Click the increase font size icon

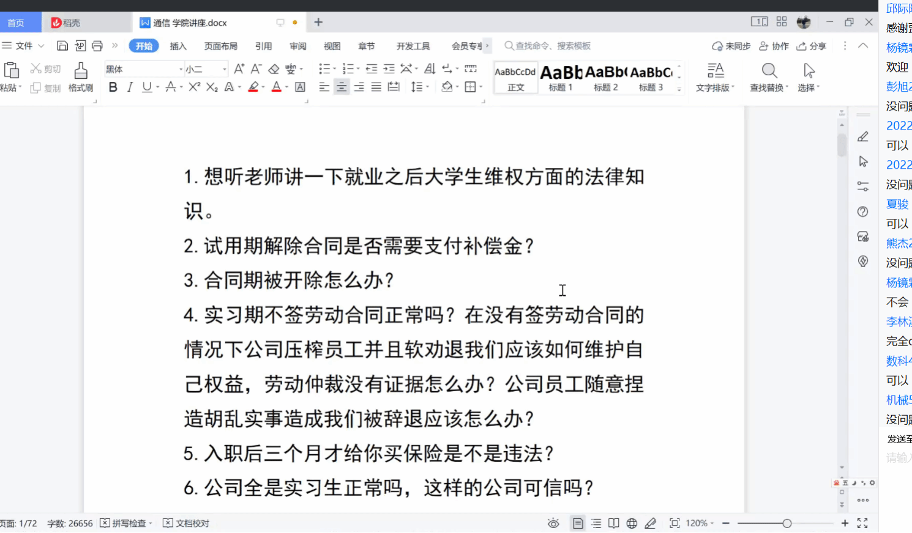239,69
